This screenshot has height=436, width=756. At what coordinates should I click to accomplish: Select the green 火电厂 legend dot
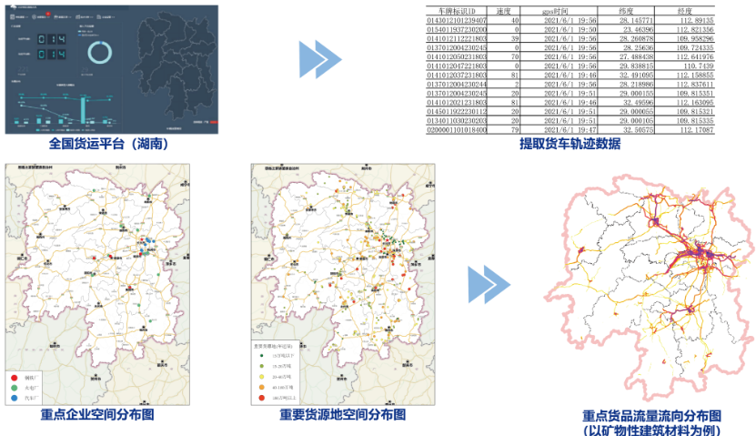[x=15, y=386]
